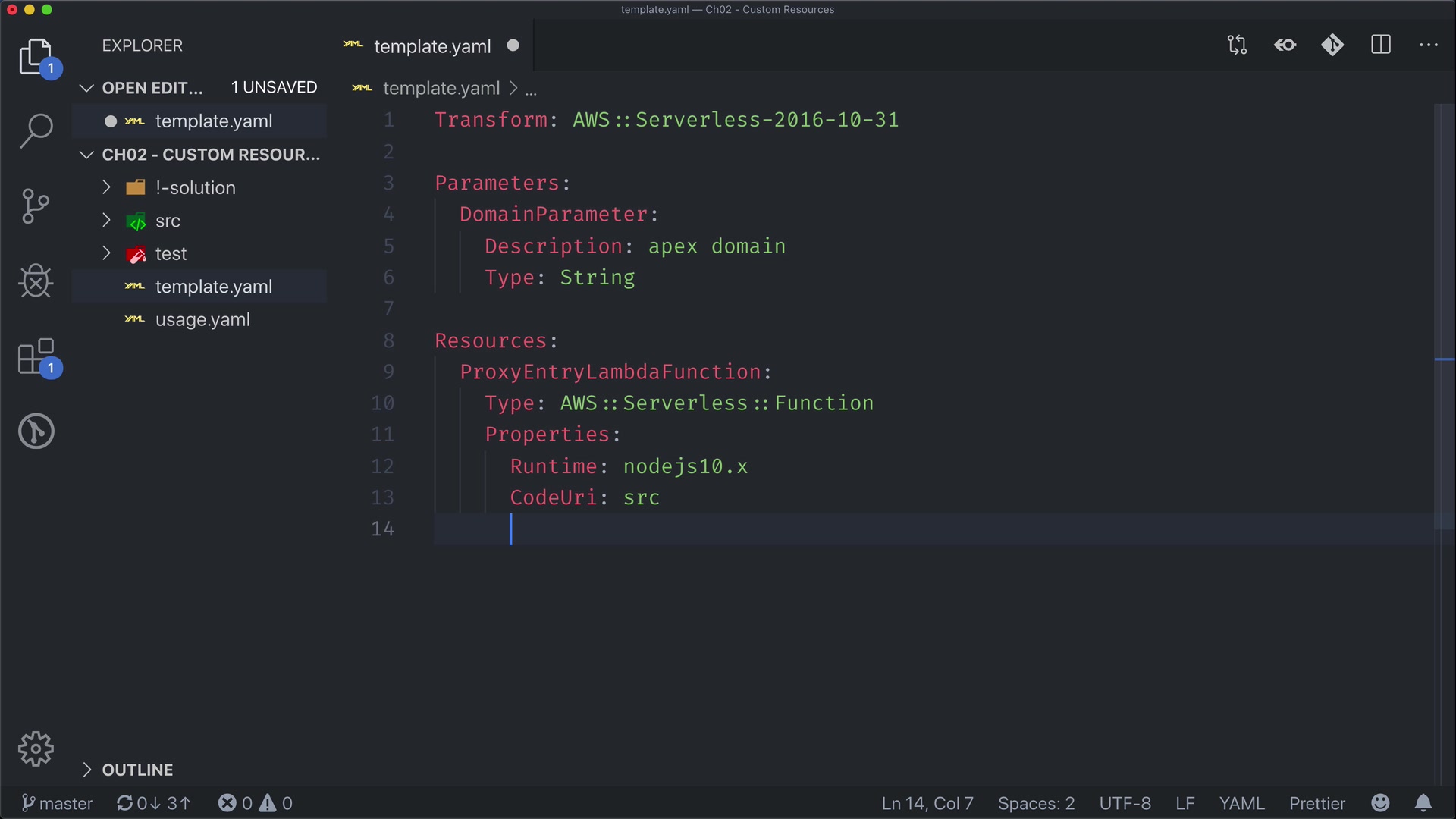Expand the src folder
Viewport: 1456px width, 819px height.
pos(168,221)
